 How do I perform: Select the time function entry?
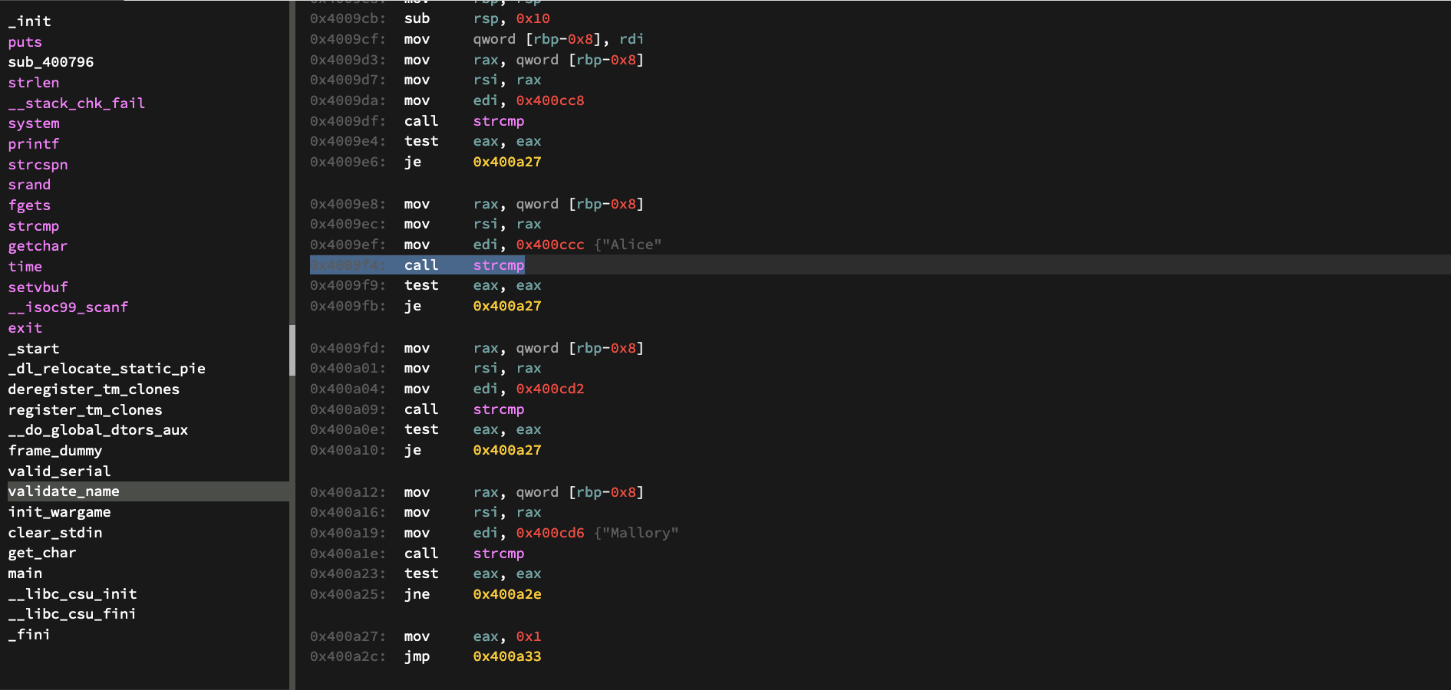(25, 267)
